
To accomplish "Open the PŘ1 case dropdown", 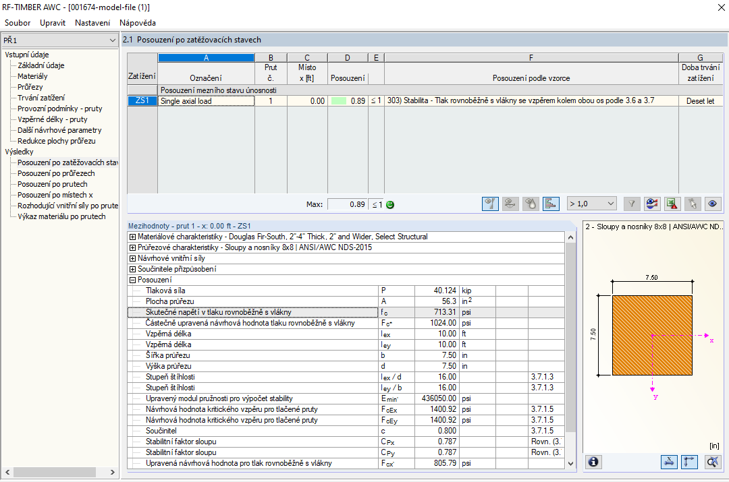I will tap(59, 40).
